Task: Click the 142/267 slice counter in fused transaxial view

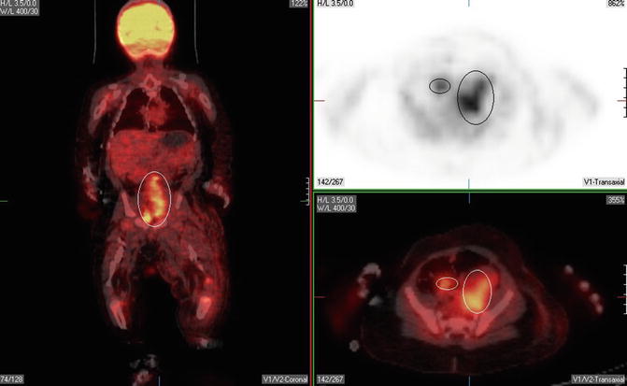Action: [330, 380]
